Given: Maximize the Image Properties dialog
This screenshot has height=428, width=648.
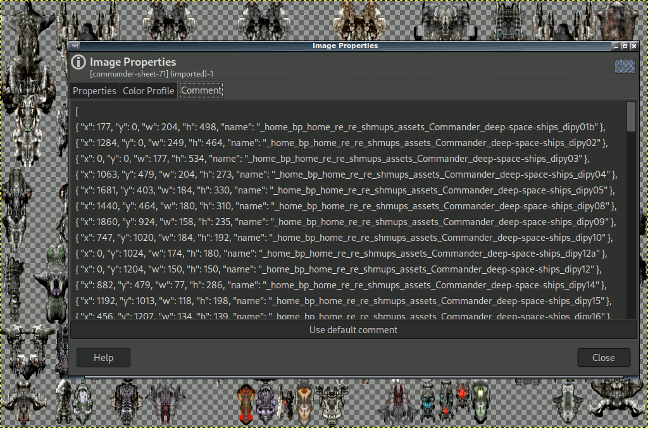Looking at the screenshot, I should click(x=625, y=46).
